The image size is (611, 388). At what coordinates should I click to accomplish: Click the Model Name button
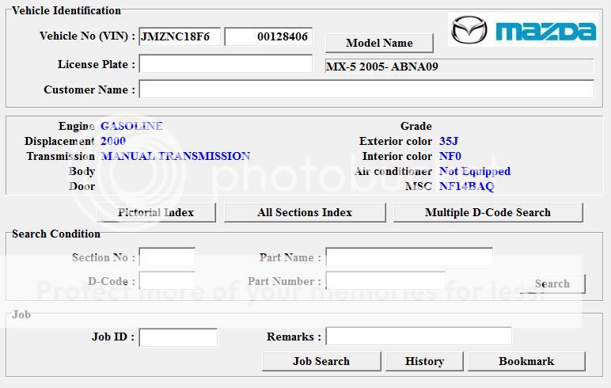click(x=379, y=43)
